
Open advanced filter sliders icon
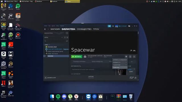tap(67, 41)
